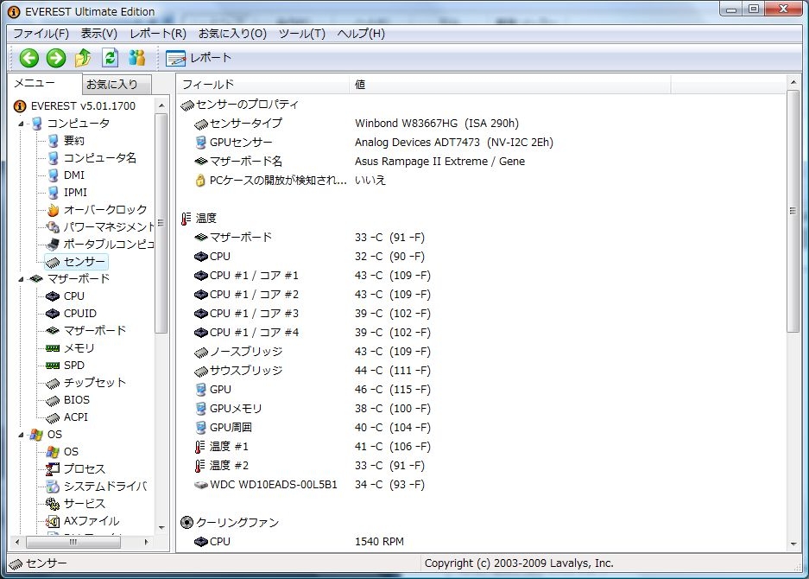Click the up-level folder arrow icon
This screenshot has width=809, height=579.
[83, 58]
